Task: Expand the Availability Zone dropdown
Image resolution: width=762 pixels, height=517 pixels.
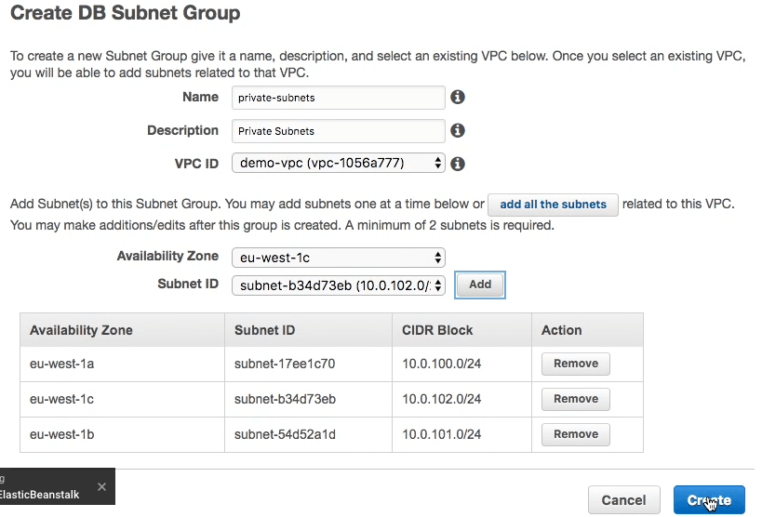Action: pos(338,257)
